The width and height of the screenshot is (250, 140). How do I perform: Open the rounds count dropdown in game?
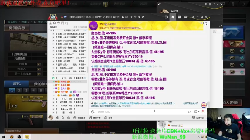tap(38, 64)
